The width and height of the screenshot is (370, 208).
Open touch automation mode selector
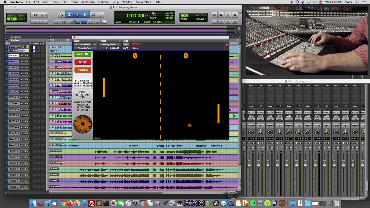point(26,51)
